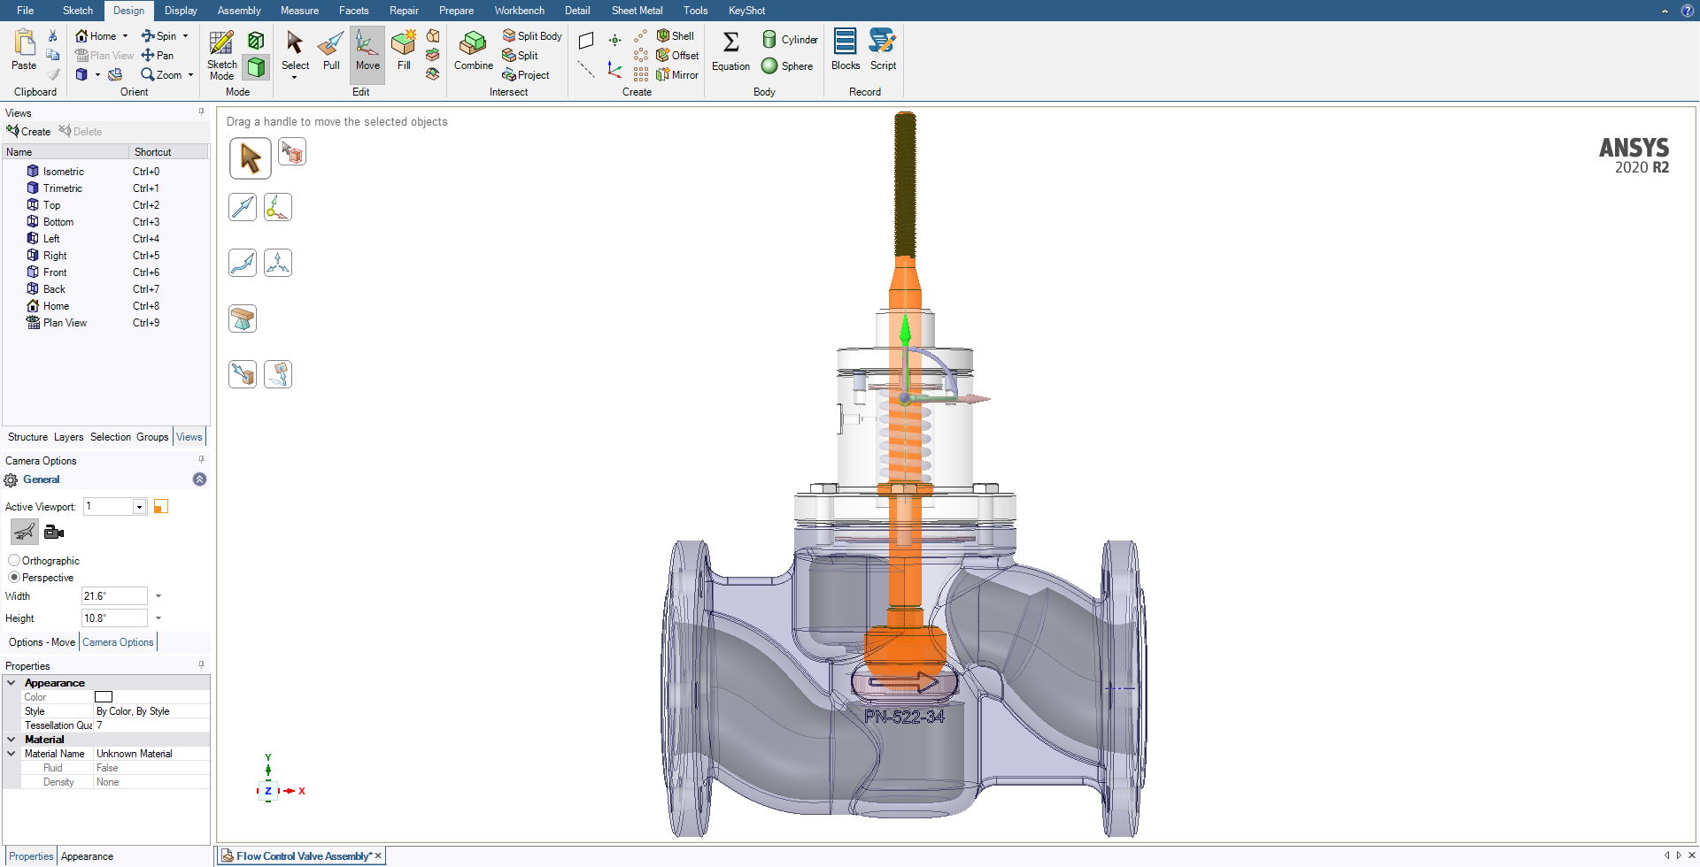
Task: Select the Pull tool in the ribbon
Action: coord(331,50)
